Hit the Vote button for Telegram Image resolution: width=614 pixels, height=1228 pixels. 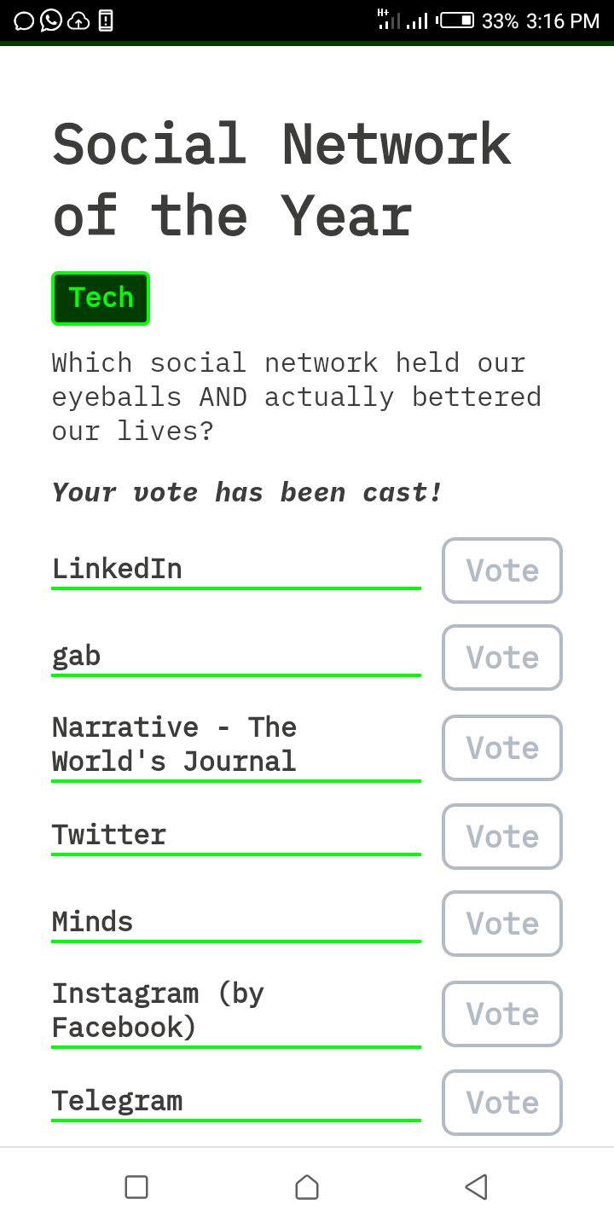point(501,1103)
